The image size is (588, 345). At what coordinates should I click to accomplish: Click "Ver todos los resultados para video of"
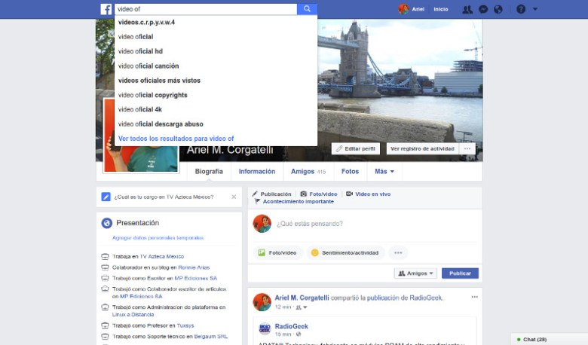click(x=176, y=139)
